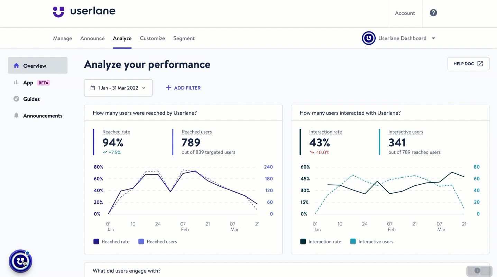Click the upward trend arrow beside +7.5%
The image size is (497, 277).
point(105,152)
